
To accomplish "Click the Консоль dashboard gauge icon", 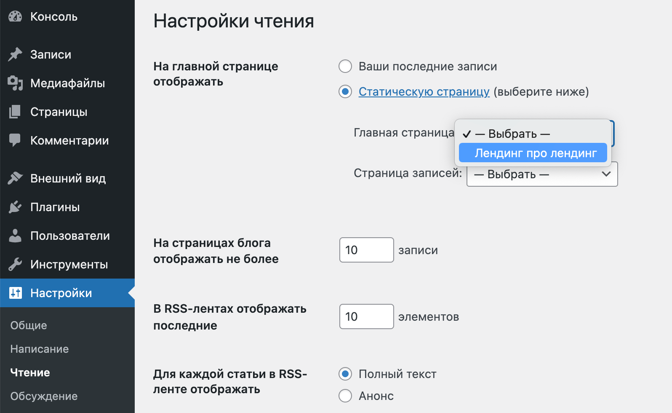I will (15, 16).
